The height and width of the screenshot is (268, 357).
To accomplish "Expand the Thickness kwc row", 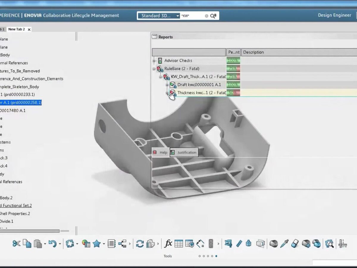I will click(x=167, y=93).
